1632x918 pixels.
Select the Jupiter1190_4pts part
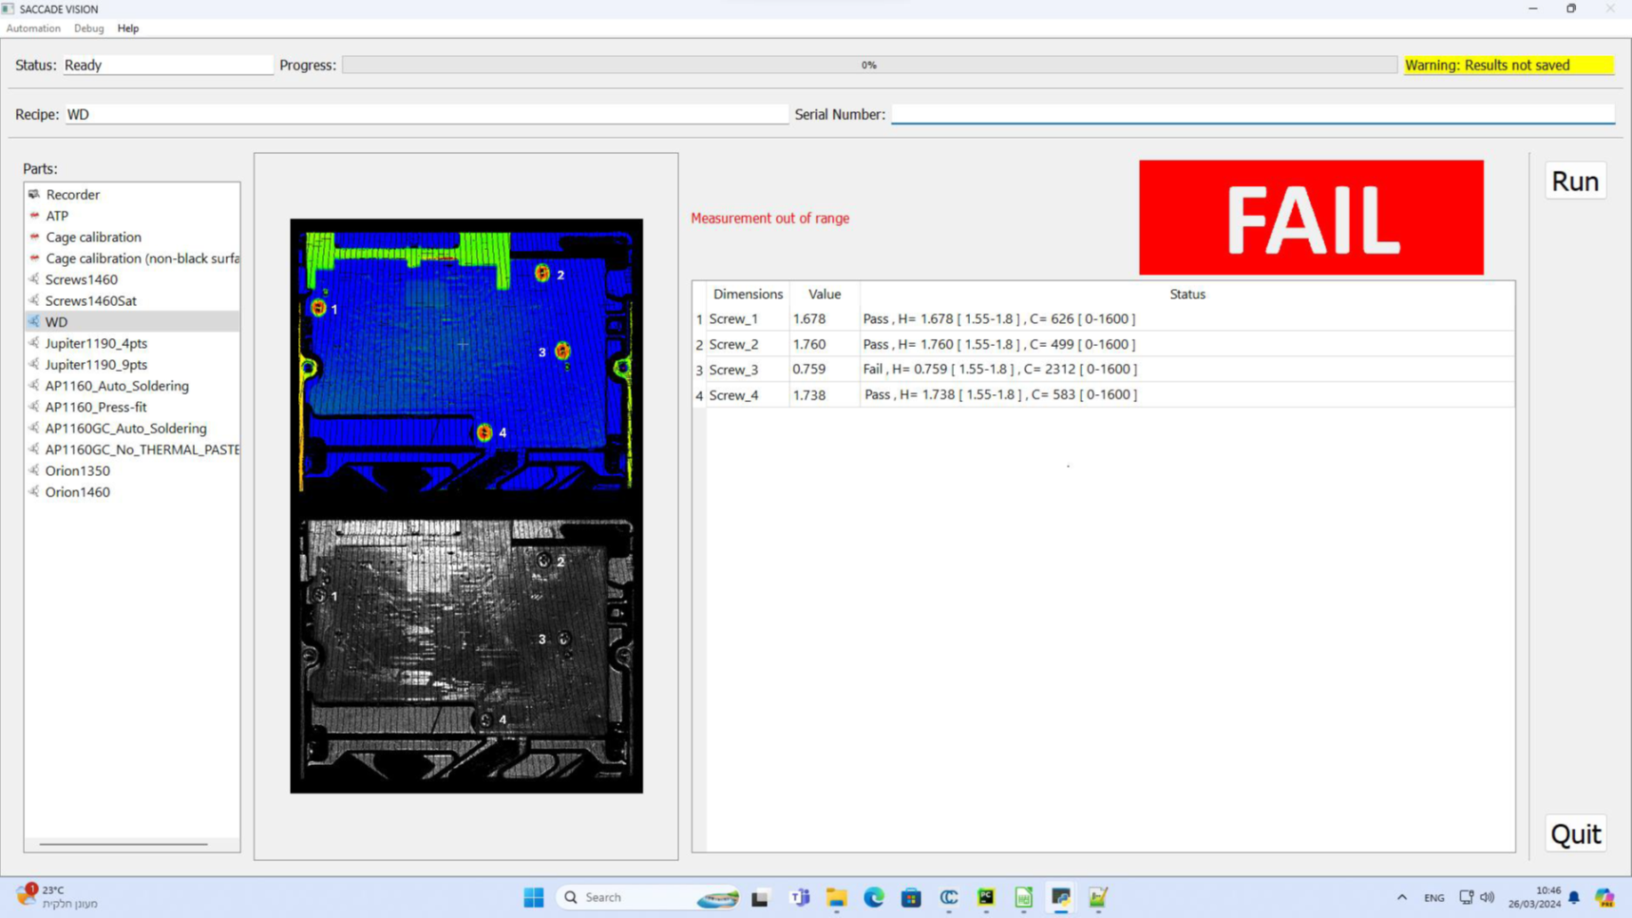pyautogui.click(x=132, y=343)
